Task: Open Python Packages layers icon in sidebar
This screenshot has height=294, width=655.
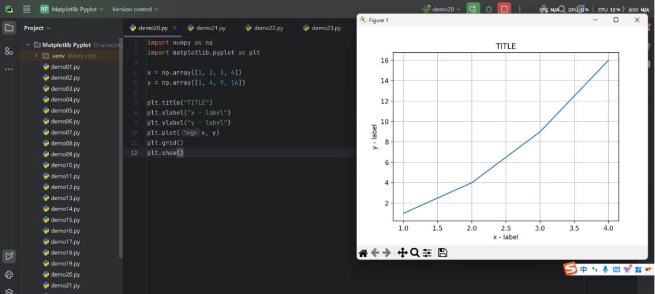Action: [9, 290]
